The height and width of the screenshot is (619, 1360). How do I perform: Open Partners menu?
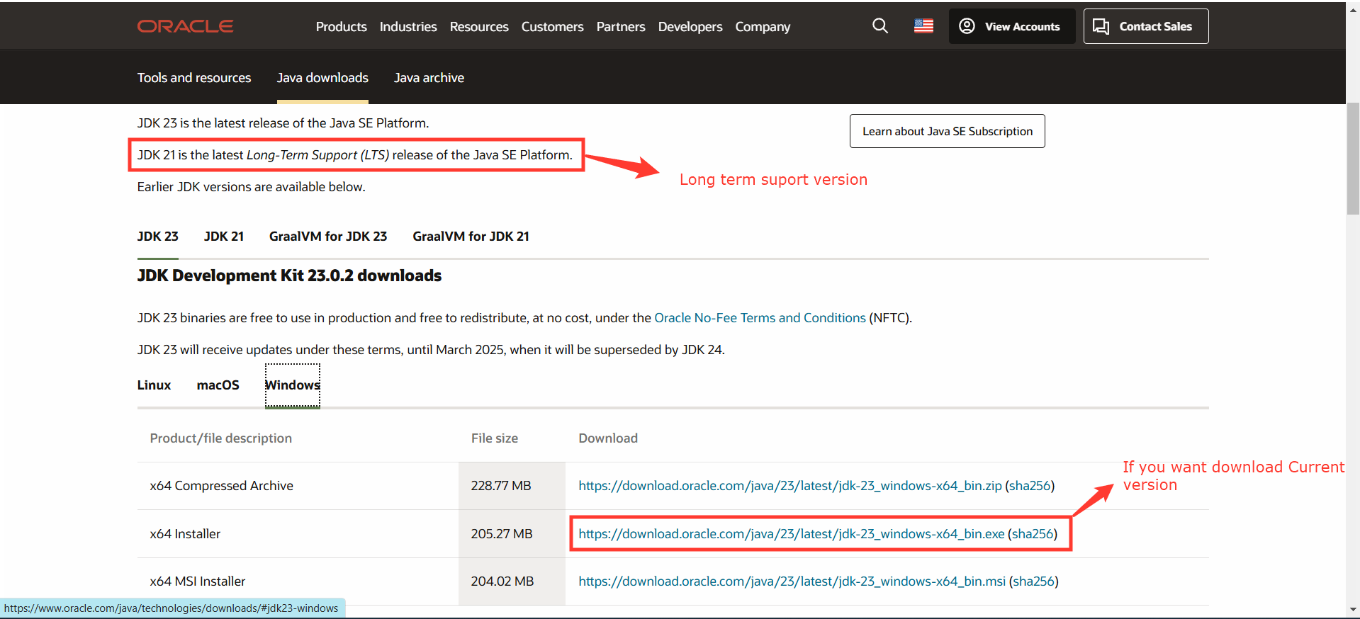tap(621, 27)
